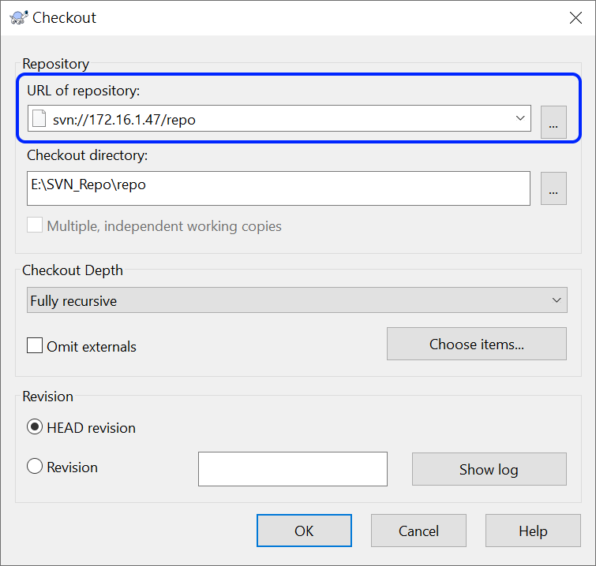The width and height of the screenshot is (596, 566).
Task: Tick Multiple, independent working copies checkbox
Action: [x=35, y=225]
